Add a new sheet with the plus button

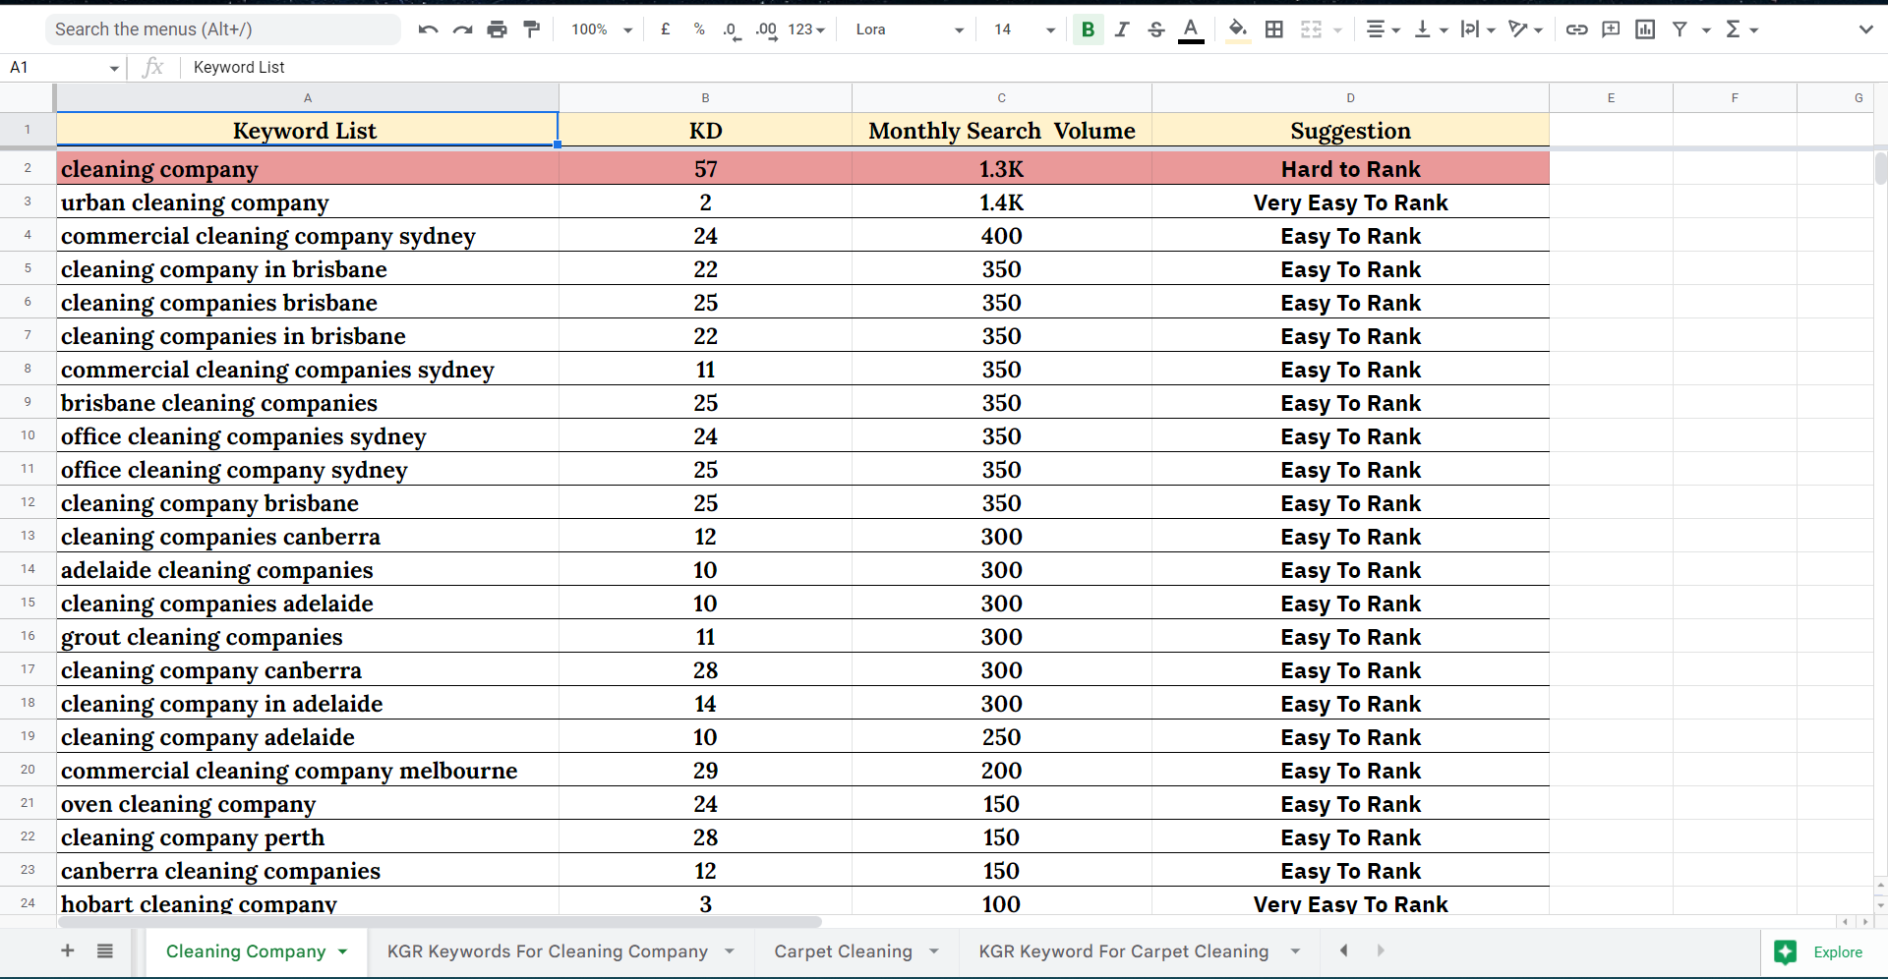click(67, 951)
